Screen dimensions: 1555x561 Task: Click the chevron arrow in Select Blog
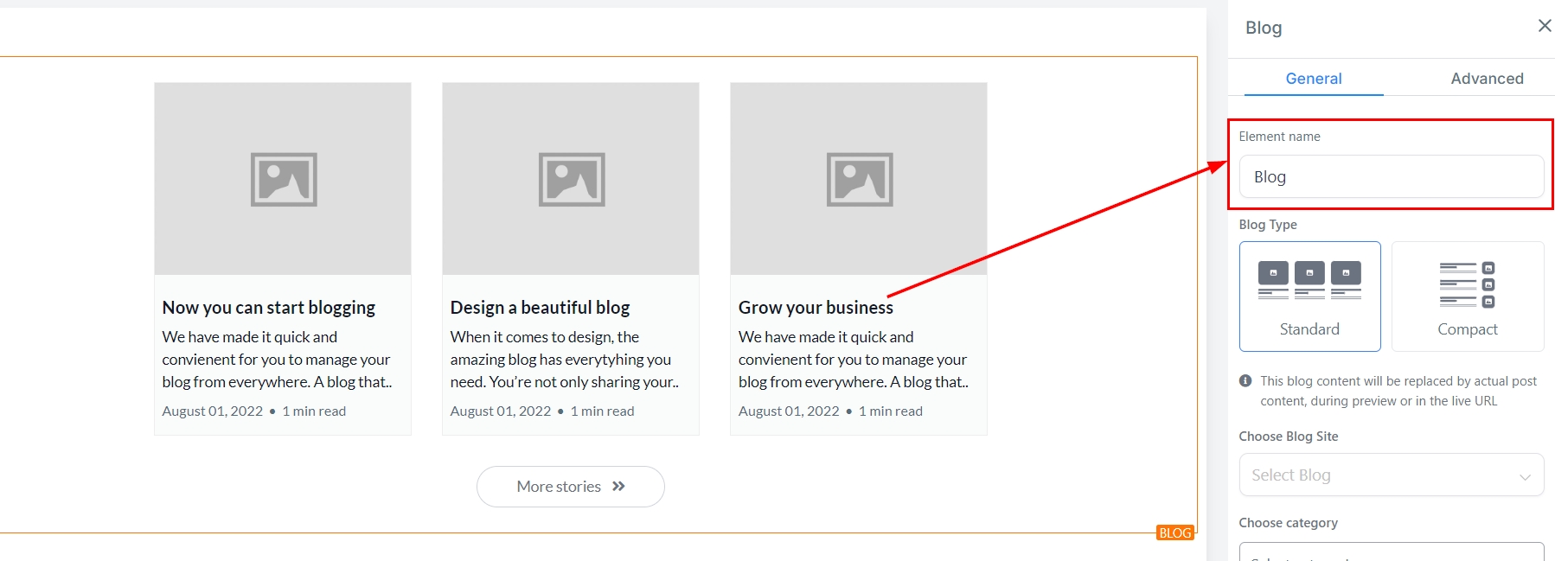tap(1525, 477)
